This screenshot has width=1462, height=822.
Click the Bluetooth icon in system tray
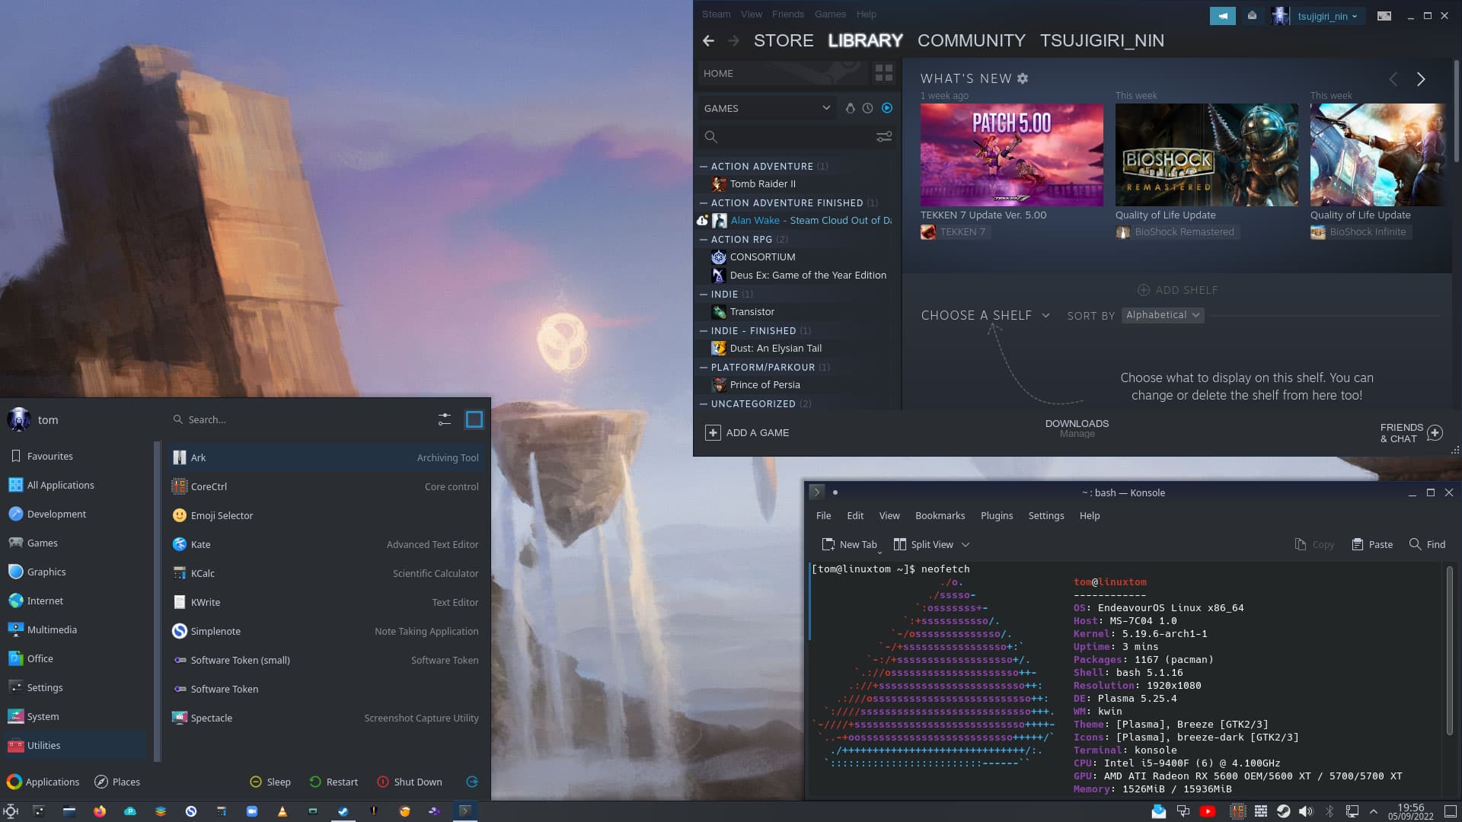(x=1329, y=811)
